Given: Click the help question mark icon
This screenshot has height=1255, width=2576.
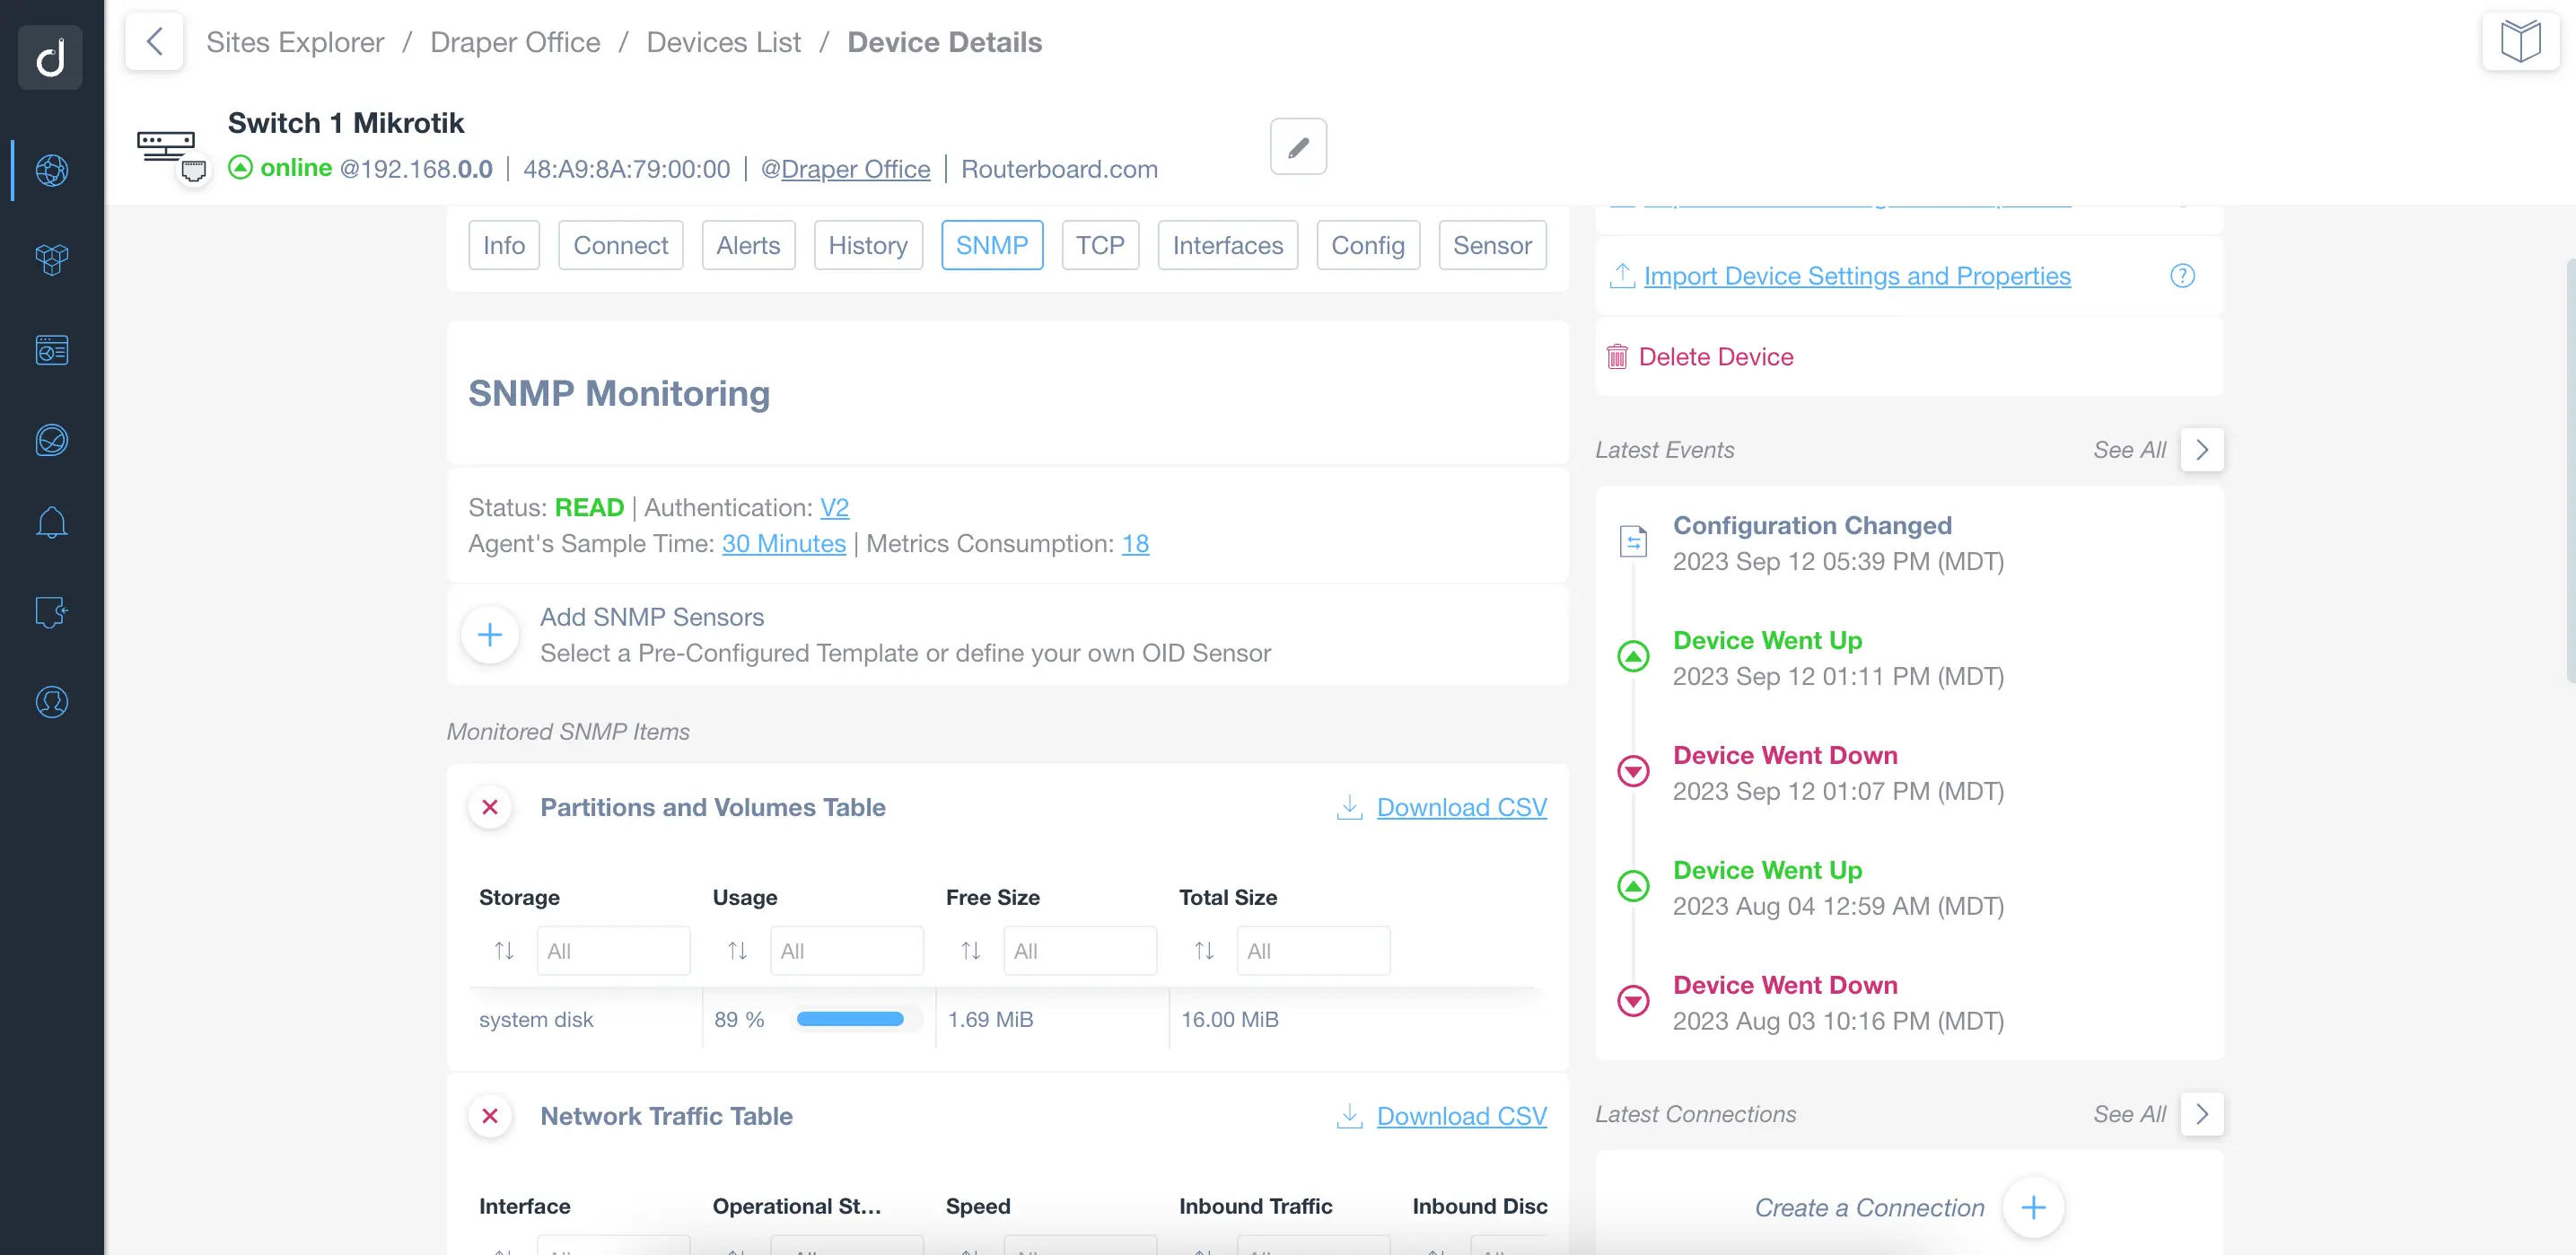Looking at the screenshot, I should click(2182, 276).
